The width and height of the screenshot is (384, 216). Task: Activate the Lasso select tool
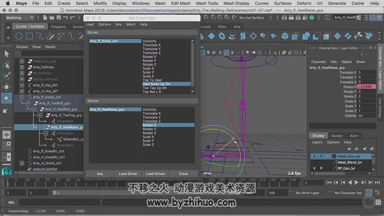(x=6, y=65)
